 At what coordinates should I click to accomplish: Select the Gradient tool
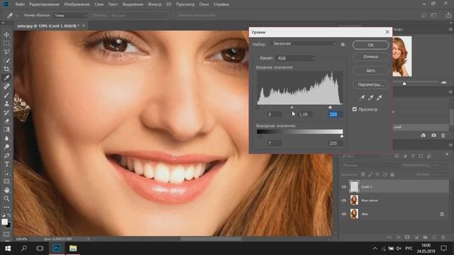(6, 130)
